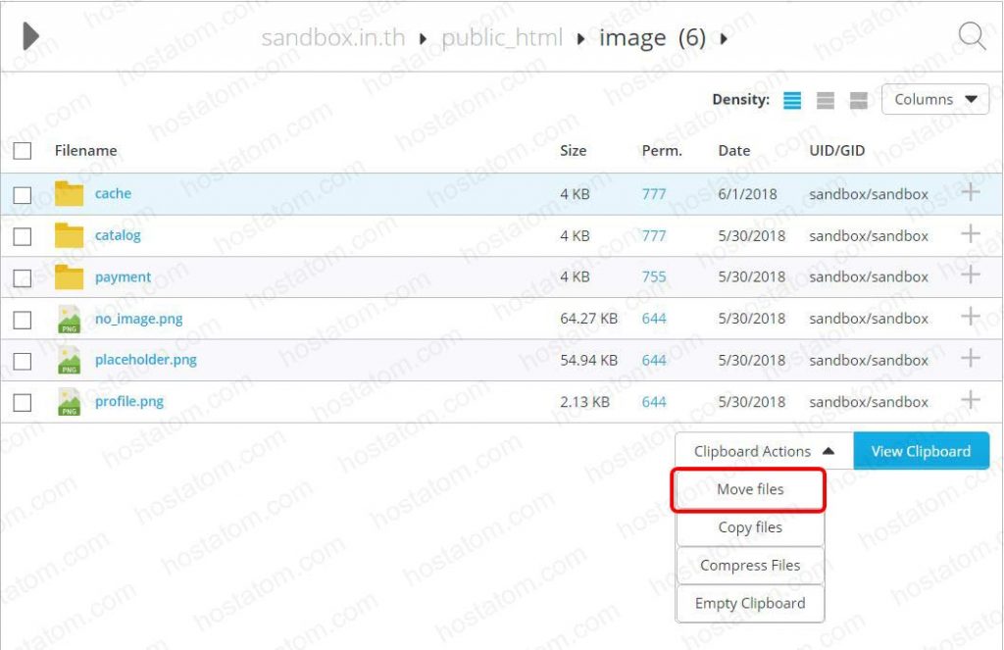Image resolution: width=1004 pixels, height=650 pixels.
Task: Open the catalog folder link
Action: [x=117, y=235]
